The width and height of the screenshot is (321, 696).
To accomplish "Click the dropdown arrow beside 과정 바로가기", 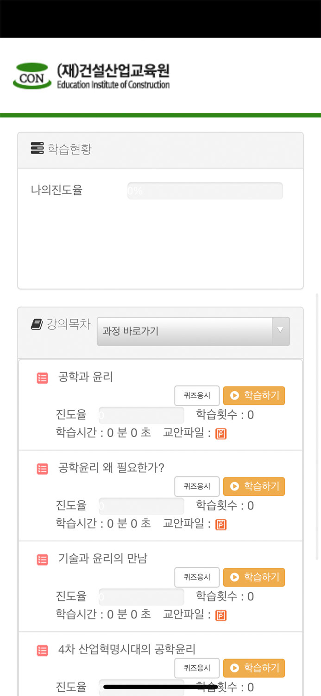I will pos(281,331).
